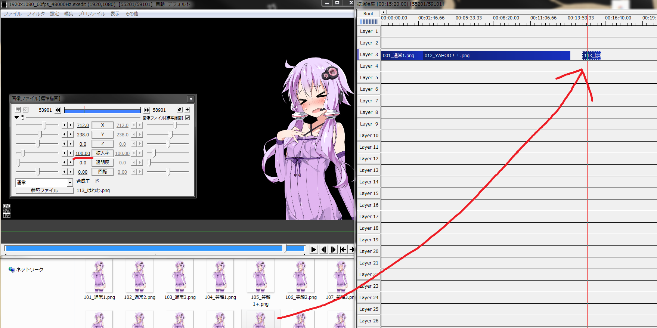Click the Root scene button

point(368,14)
